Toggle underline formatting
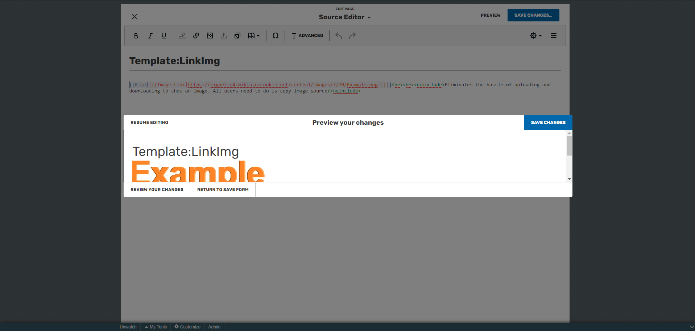The image size is (695, 331). pyautogui.click(x=164, y=36)
